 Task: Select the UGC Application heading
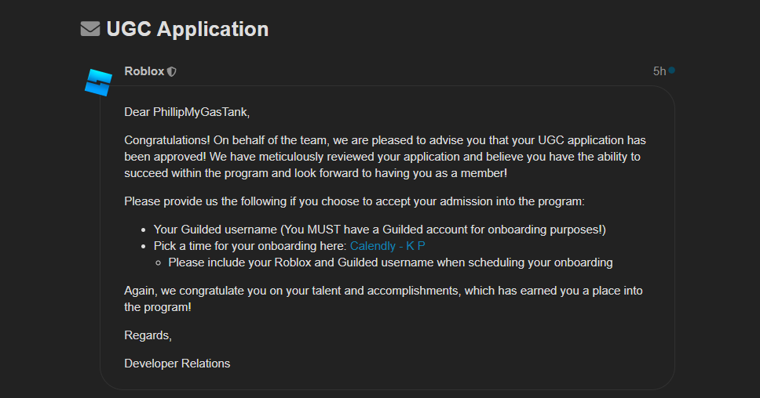(x=187, y=29)
